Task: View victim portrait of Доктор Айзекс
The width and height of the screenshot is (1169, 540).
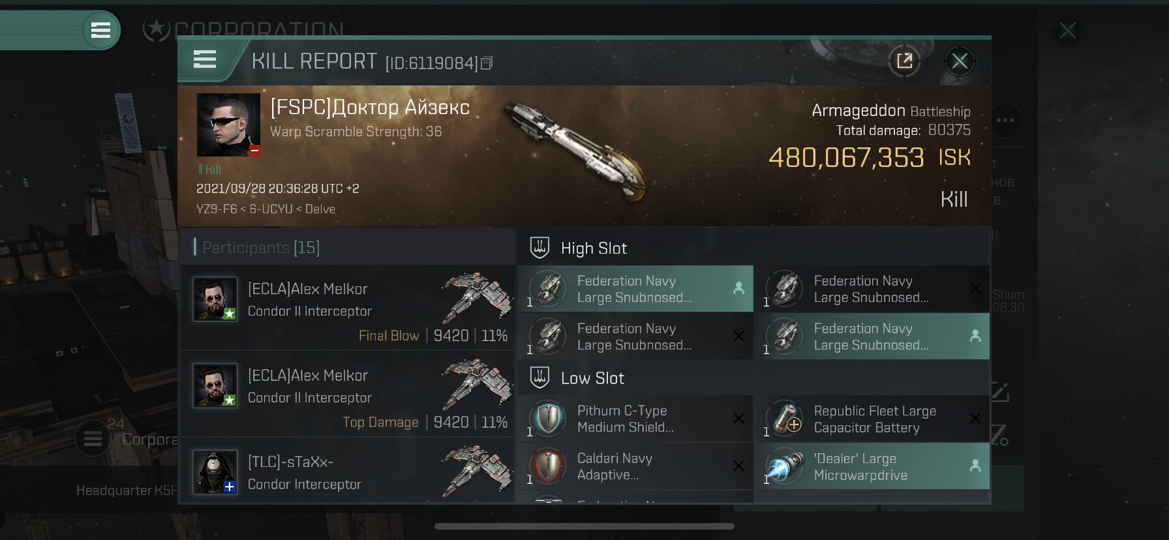Action: (x=228, y=125)
